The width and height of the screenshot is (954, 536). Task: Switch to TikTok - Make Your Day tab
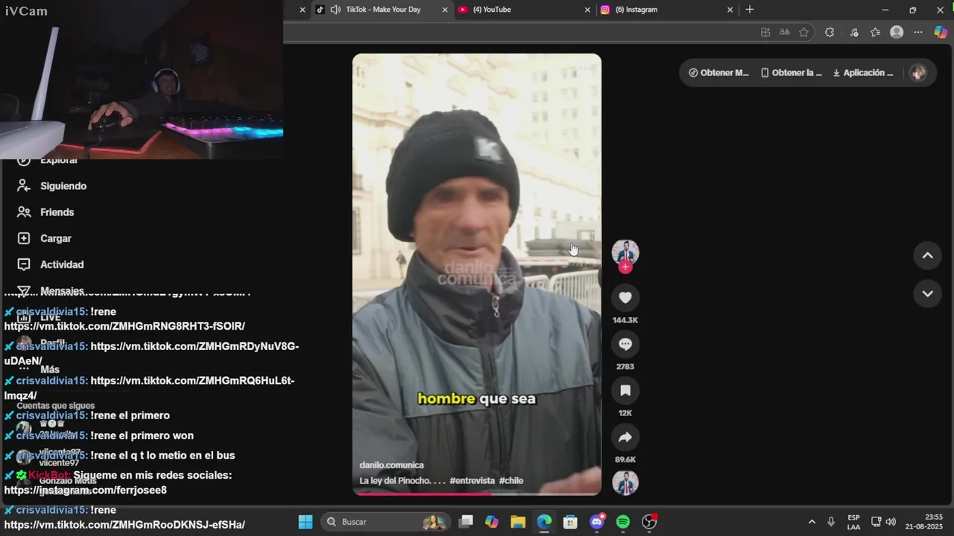pyautogui.click(x=382, y=10)
